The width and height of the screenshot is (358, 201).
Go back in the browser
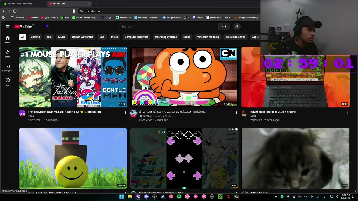pyautogui.click(x=4, y=11)
